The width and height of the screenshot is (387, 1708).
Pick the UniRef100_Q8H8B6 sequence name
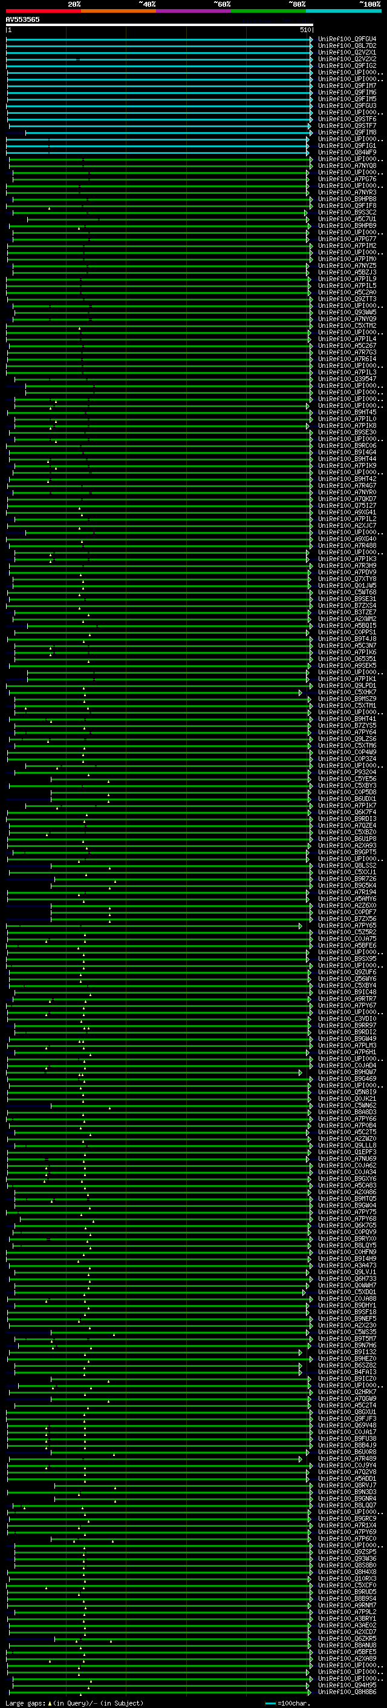point(347,1692)
